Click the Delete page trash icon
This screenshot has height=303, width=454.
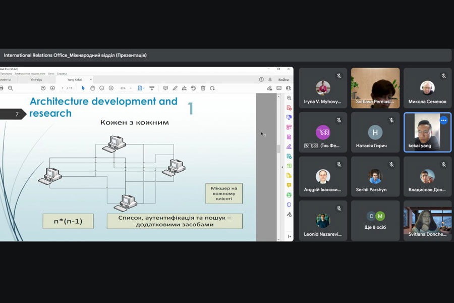(203, 88)
